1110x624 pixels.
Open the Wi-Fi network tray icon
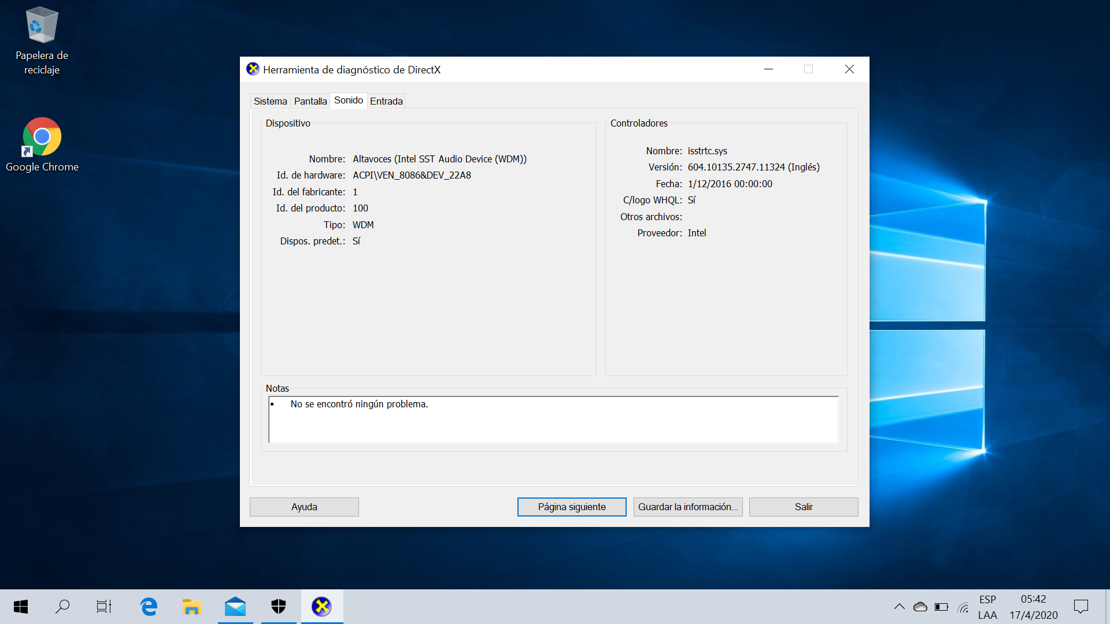pos(963,607)
